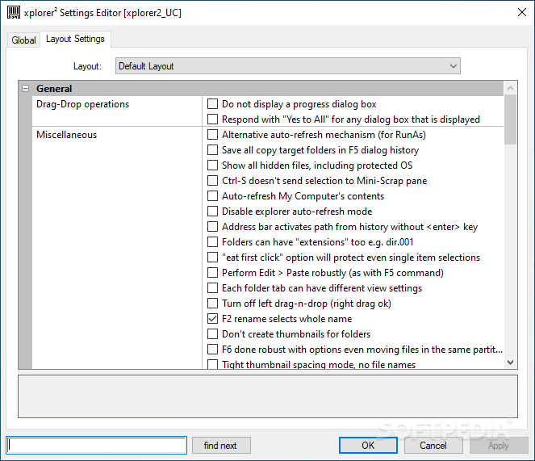Uncheck 'F2 rename selects whole name'
The image size is (535, 461).
click(x=212, y=319)
